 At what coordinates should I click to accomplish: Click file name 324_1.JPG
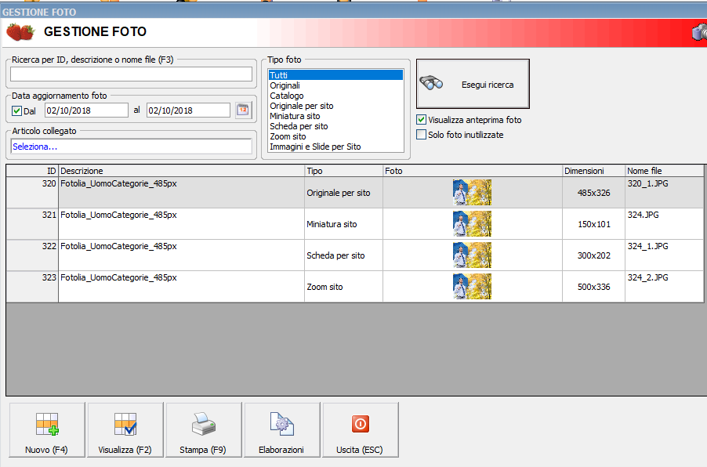648,246
